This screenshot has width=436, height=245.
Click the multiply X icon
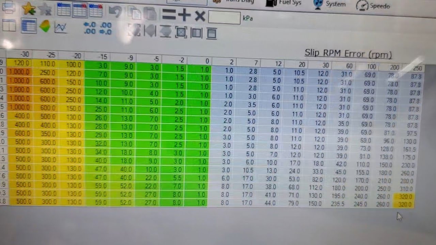click(x=200, y=16)
